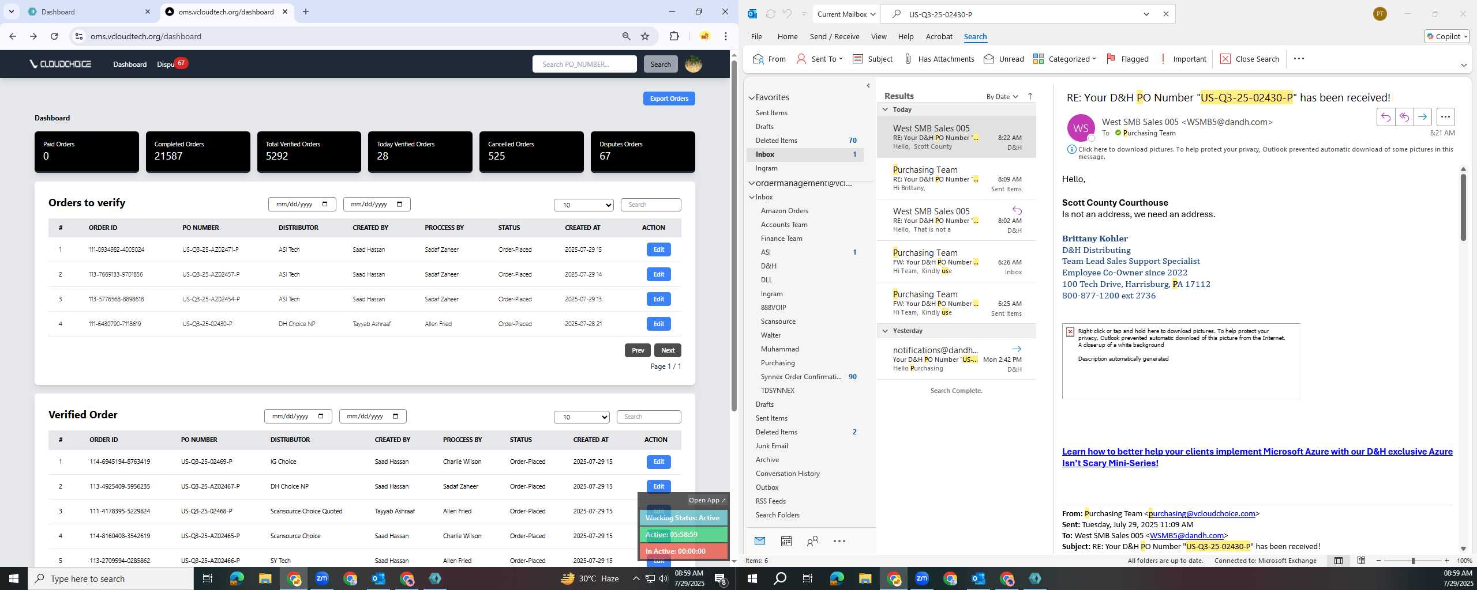
Task: Collapse the Favorites folder group
Action: click(x=752, y=98)
